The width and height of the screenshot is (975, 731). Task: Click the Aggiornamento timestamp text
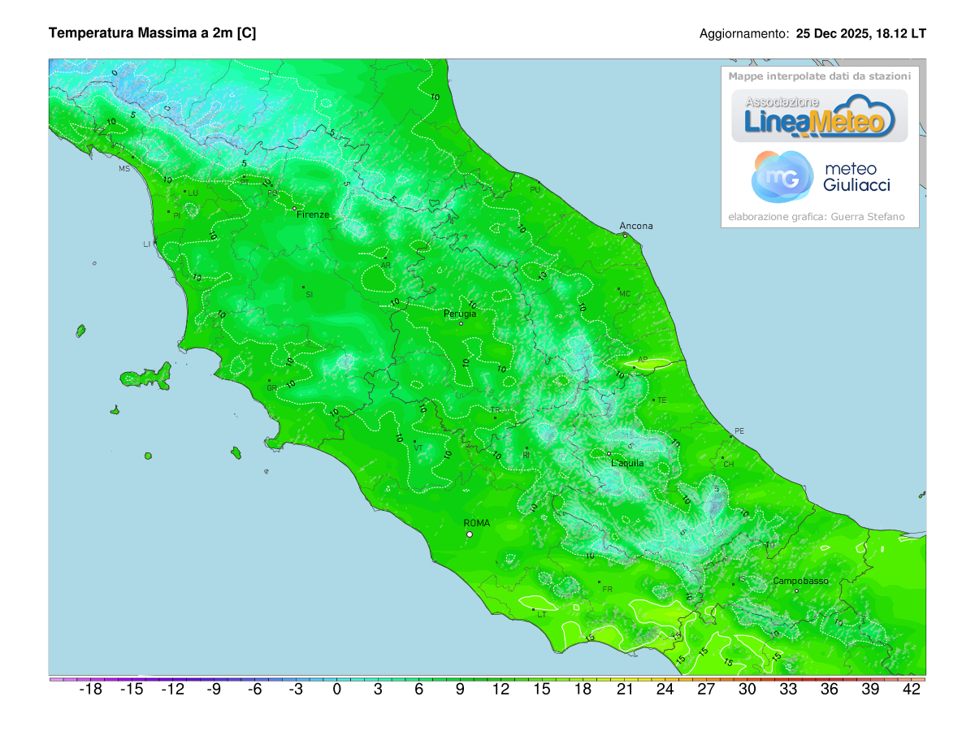(x=812, y=34)
